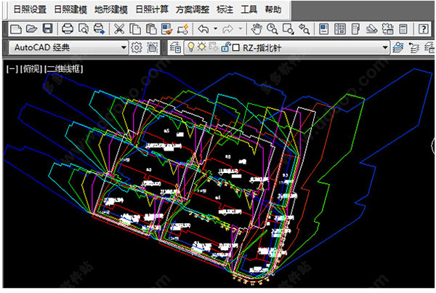Viewport: 436px width, 293px height.
Task: Expand the Undo history dropdown arrow
Action: (217, 29)
